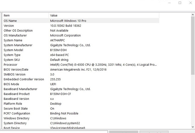Select value AKTHARPC
Viewport: 195px width, 133px height.
point(58,40)
